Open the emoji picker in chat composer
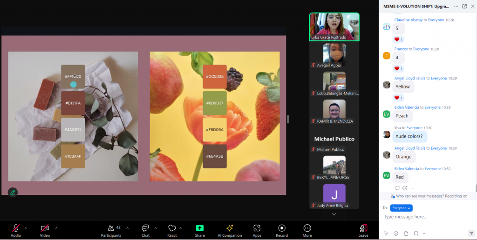 pos(396,233)
